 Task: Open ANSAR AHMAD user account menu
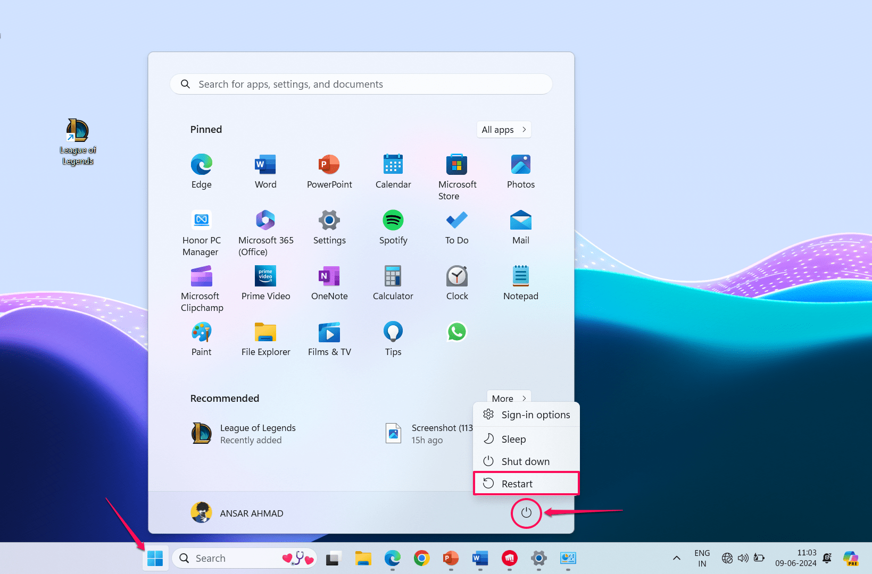(237, 513)
